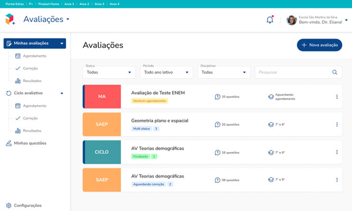
Task: Open the Status filter dropdown
Action: coord(109,72)
